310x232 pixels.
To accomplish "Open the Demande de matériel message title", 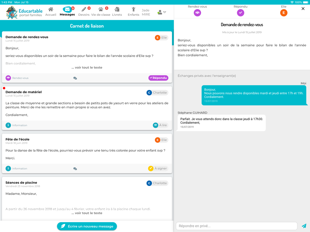I will 24,92.
